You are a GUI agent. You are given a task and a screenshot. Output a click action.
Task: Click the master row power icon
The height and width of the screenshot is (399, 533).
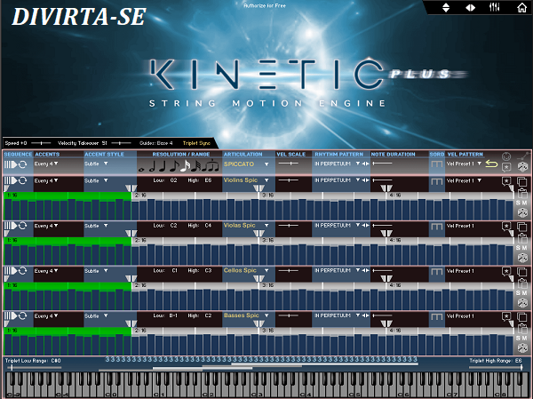506,156
